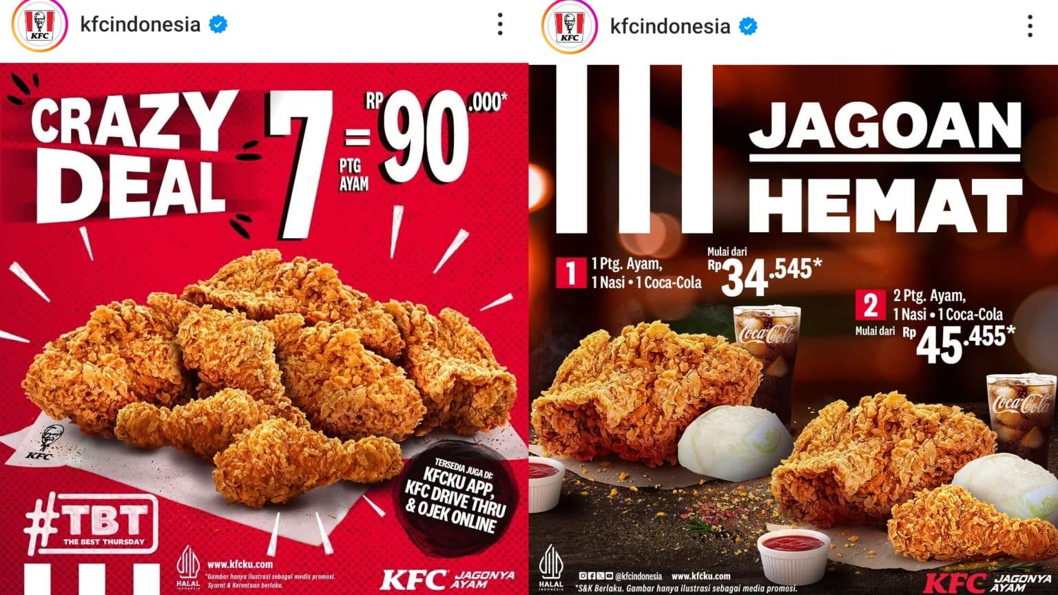Click www.kfcku.com on the Jagoan Hemat poster
The image size is (1058, 595).
click(x=701, y=576)
